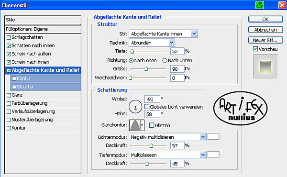287x177 pixels.
Task: Click Neuer Stil... button
Action: pos(265,40)
